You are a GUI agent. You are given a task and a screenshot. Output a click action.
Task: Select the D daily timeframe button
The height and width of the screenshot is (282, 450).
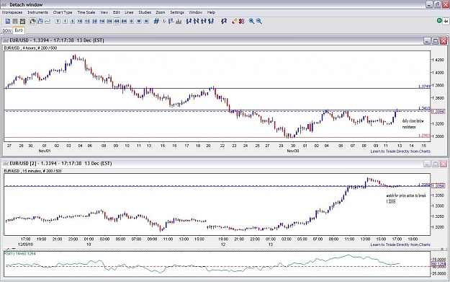(132, 21)
